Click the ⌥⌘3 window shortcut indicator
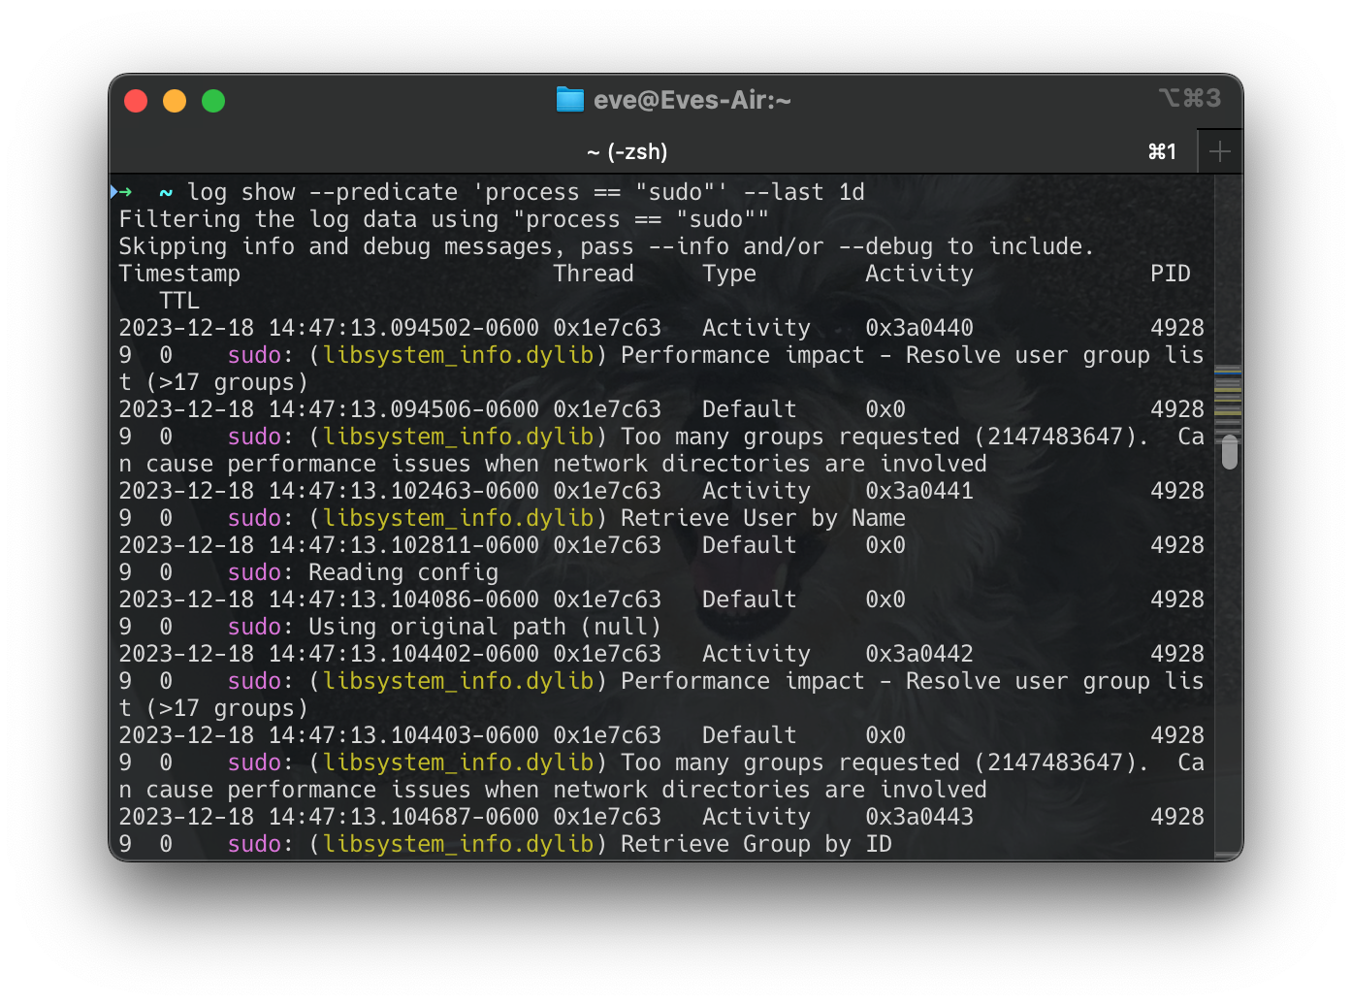Screen dimensions: 1352x1005 point(1192,98)
